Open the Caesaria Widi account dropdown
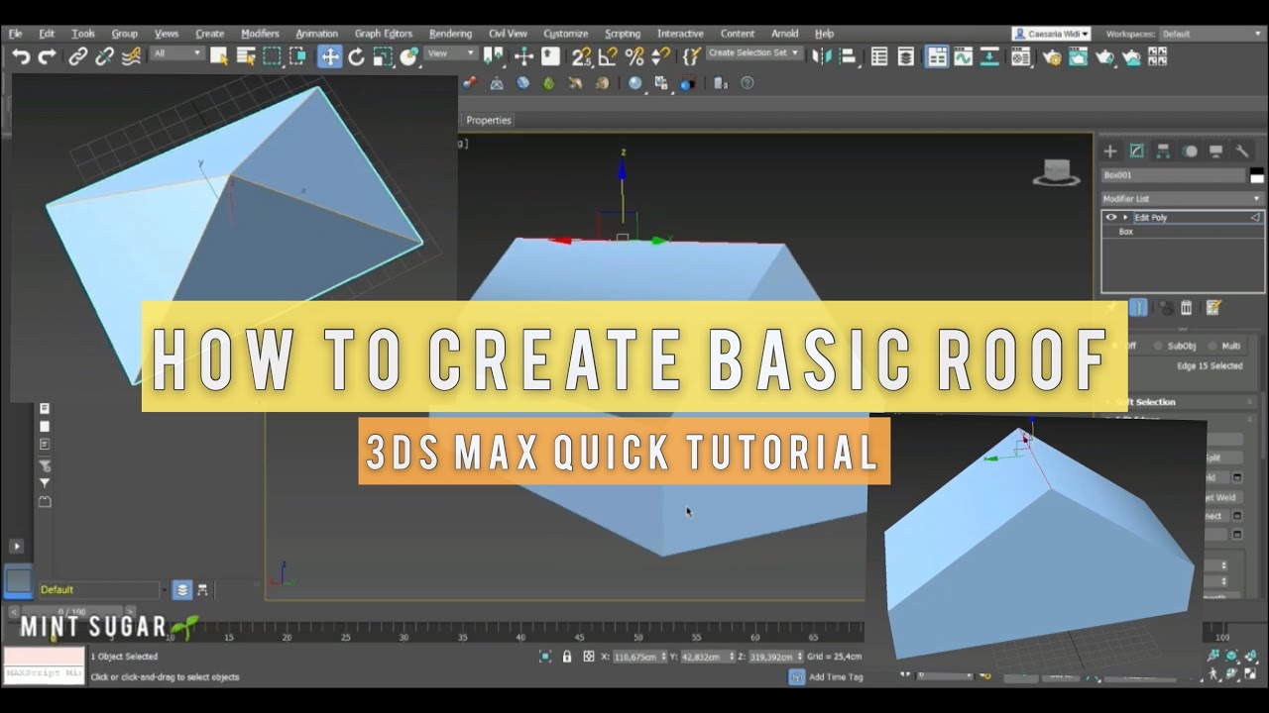 (1052, 34)
